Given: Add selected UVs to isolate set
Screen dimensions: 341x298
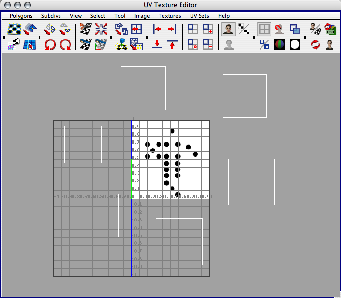Looking at the screenshot, I should (208, 29).
